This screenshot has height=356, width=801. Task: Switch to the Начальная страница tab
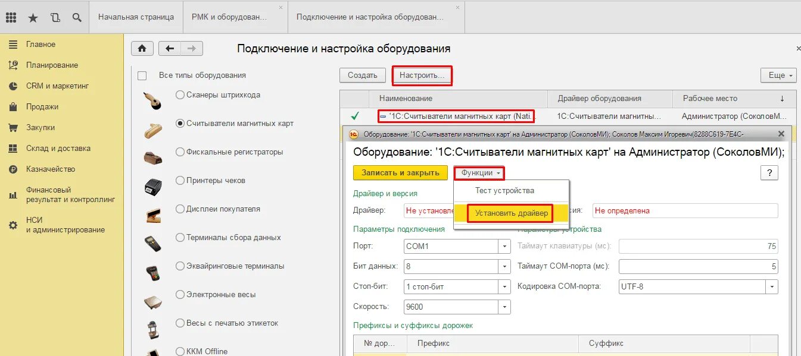pyautogui.click(x=136, y=17)
